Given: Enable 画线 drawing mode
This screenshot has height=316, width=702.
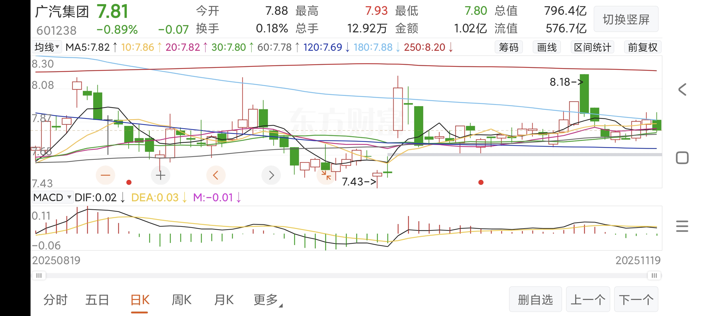Looking at the screenshot, I should 547,47.
